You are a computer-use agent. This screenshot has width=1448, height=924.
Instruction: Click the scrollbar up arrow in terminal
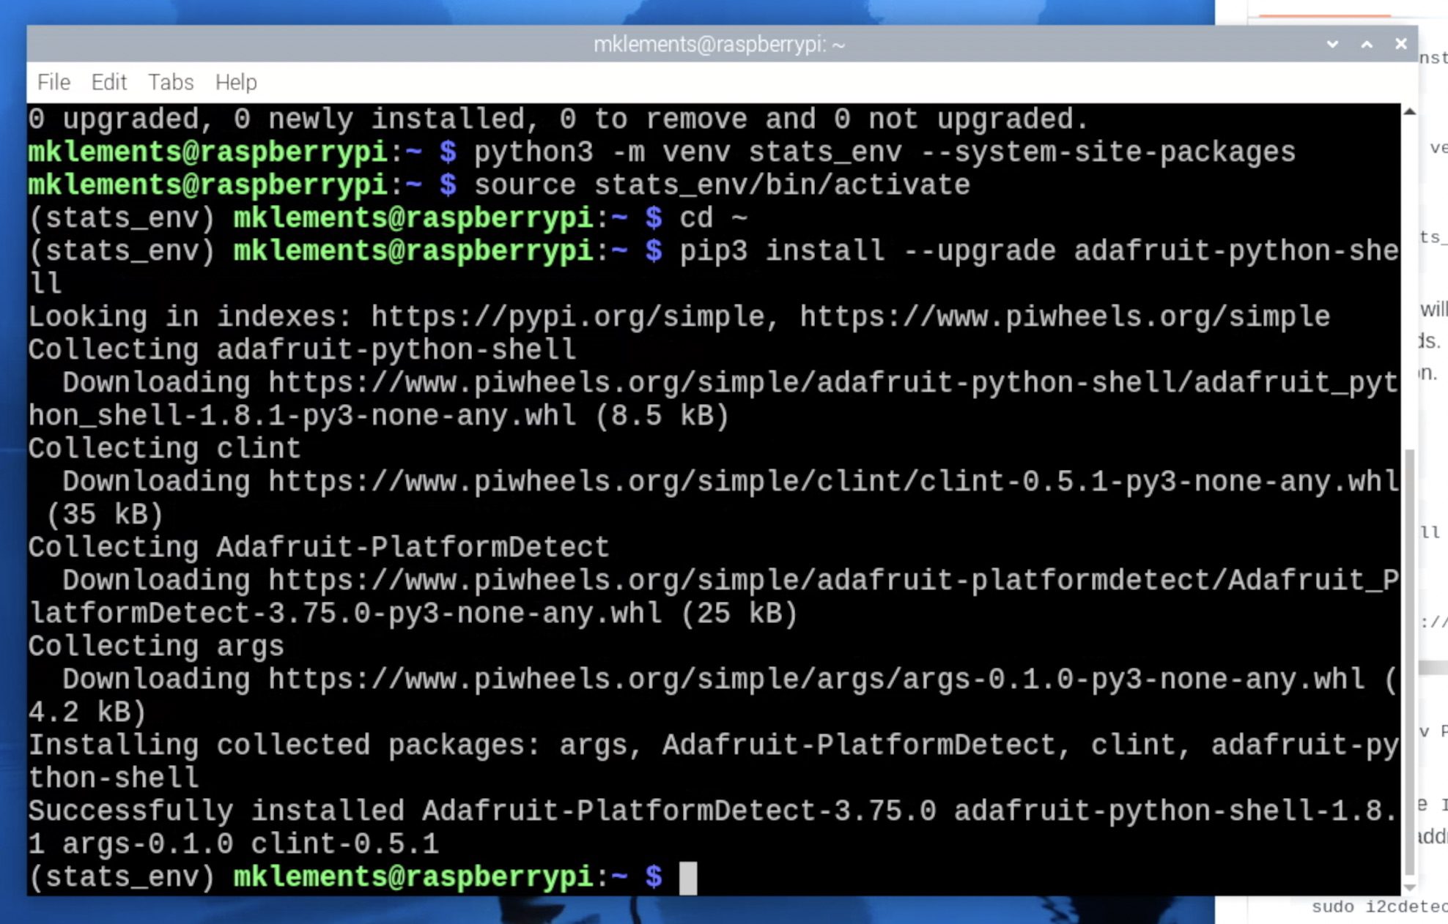click(1408, 112)
